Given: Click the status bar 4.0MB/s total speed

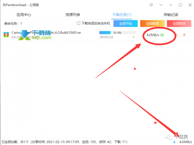Looking at the screenshot, I should [x=186, y=142].
